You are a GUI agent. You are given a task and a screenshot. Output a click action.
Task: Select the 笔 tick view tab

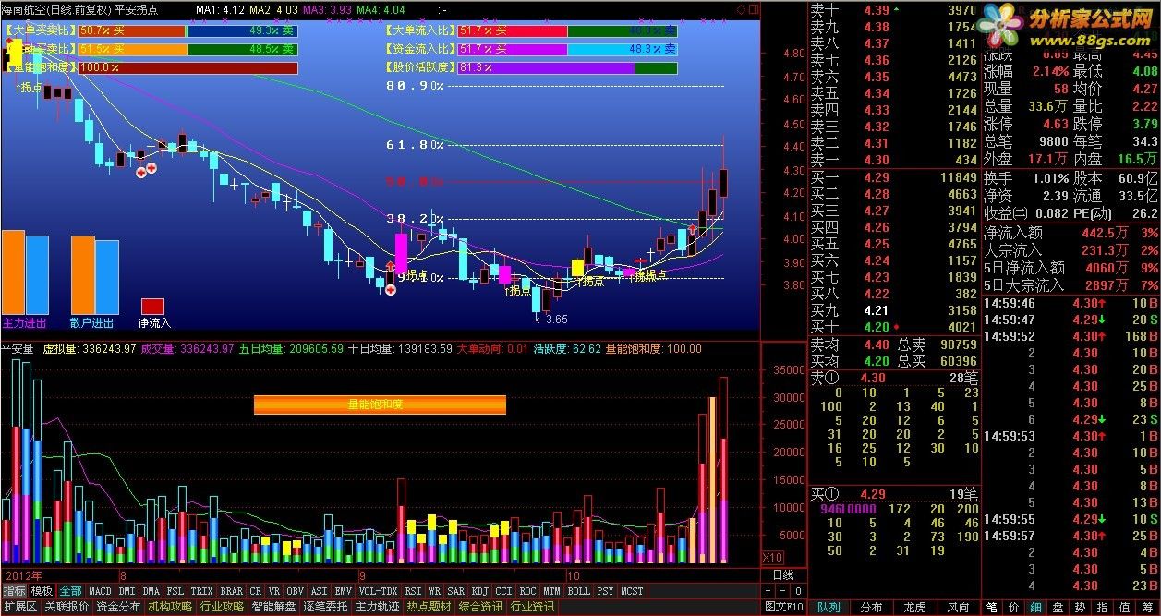[x=992, y=608]
